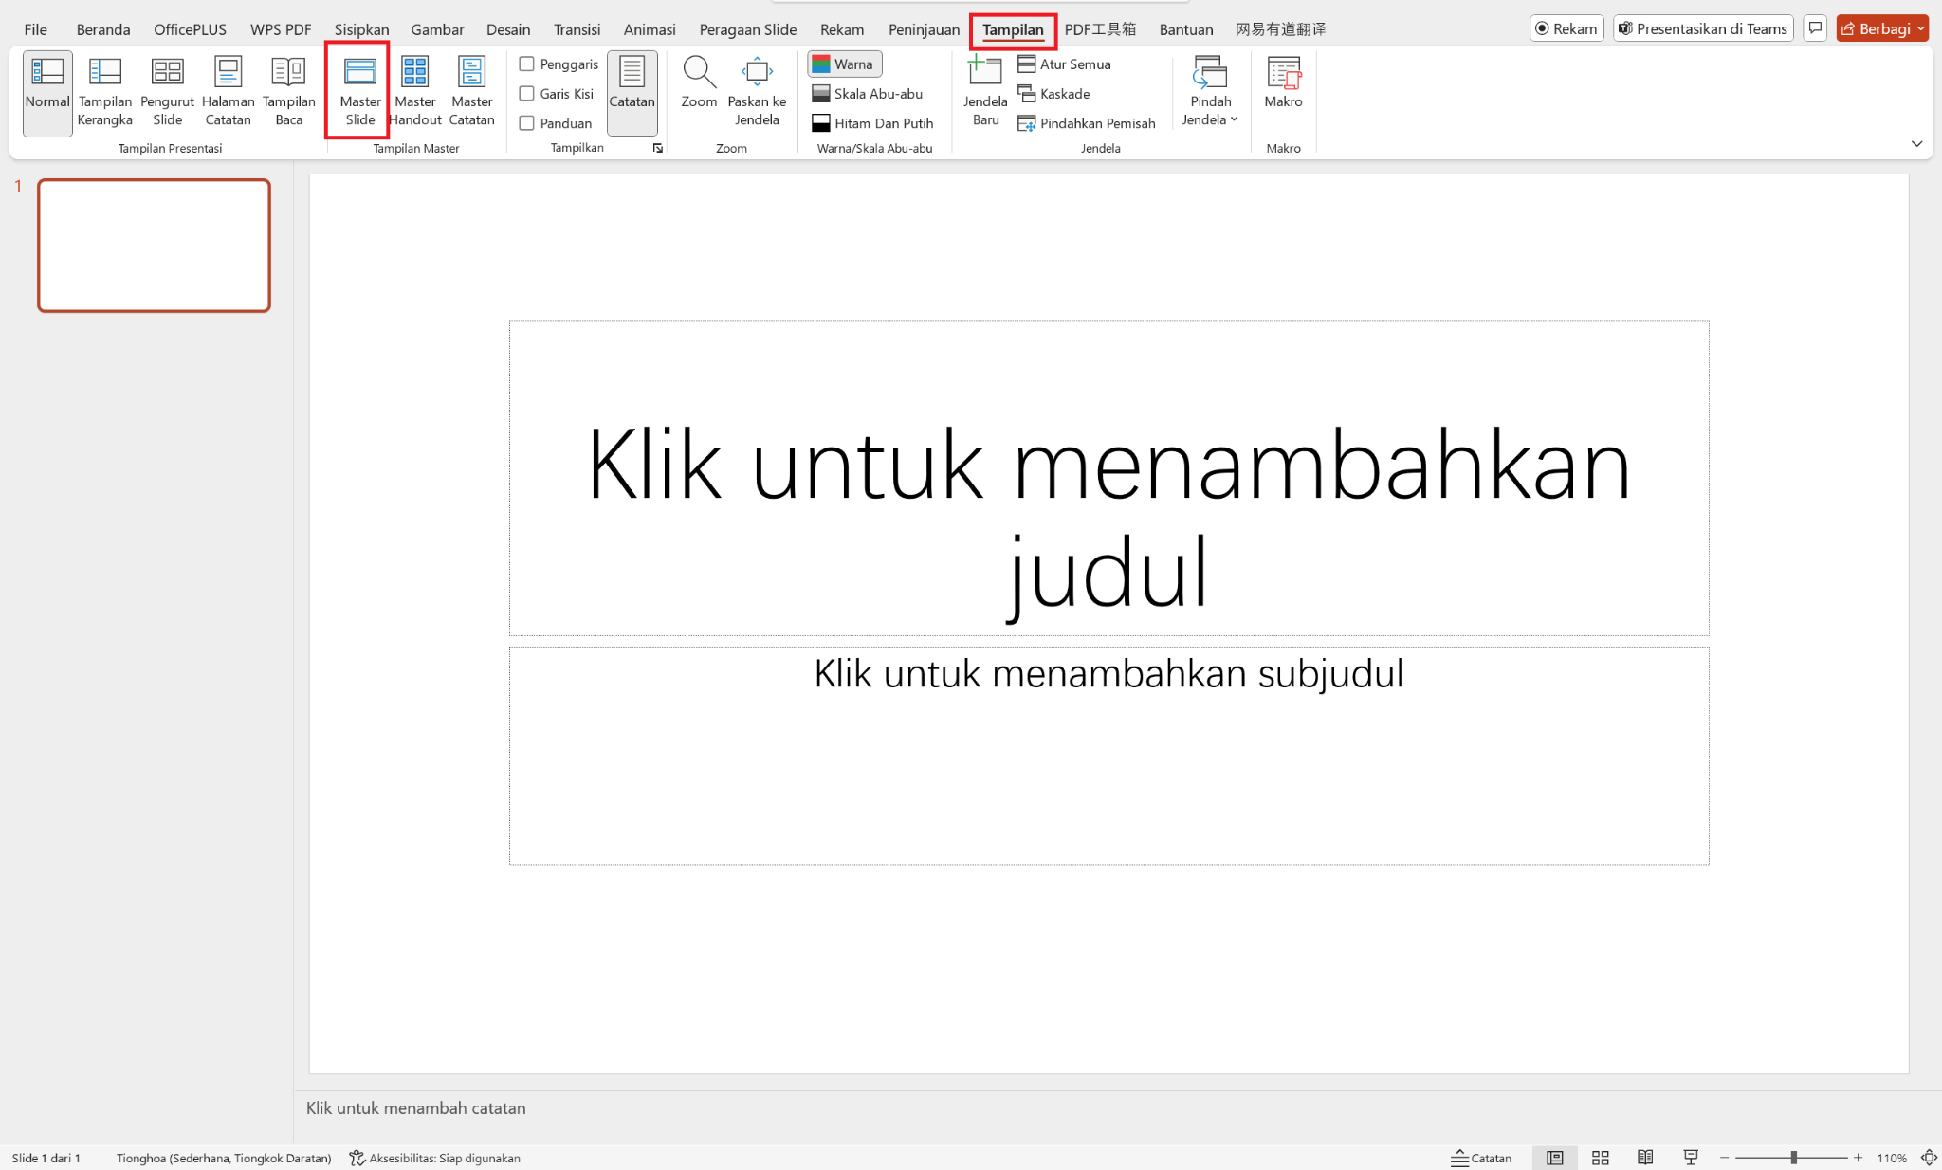Select Skala Abu-abu mode
This screenshot has width=1942, height=1170.
(868, 94)
